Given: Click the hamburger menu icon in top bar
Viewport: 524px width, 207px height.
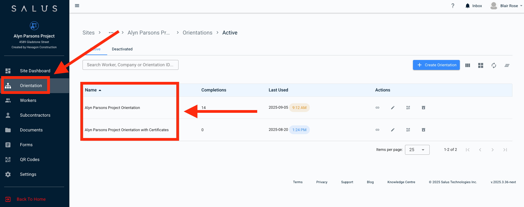Looking at the screenshot, I should point(77,6).
